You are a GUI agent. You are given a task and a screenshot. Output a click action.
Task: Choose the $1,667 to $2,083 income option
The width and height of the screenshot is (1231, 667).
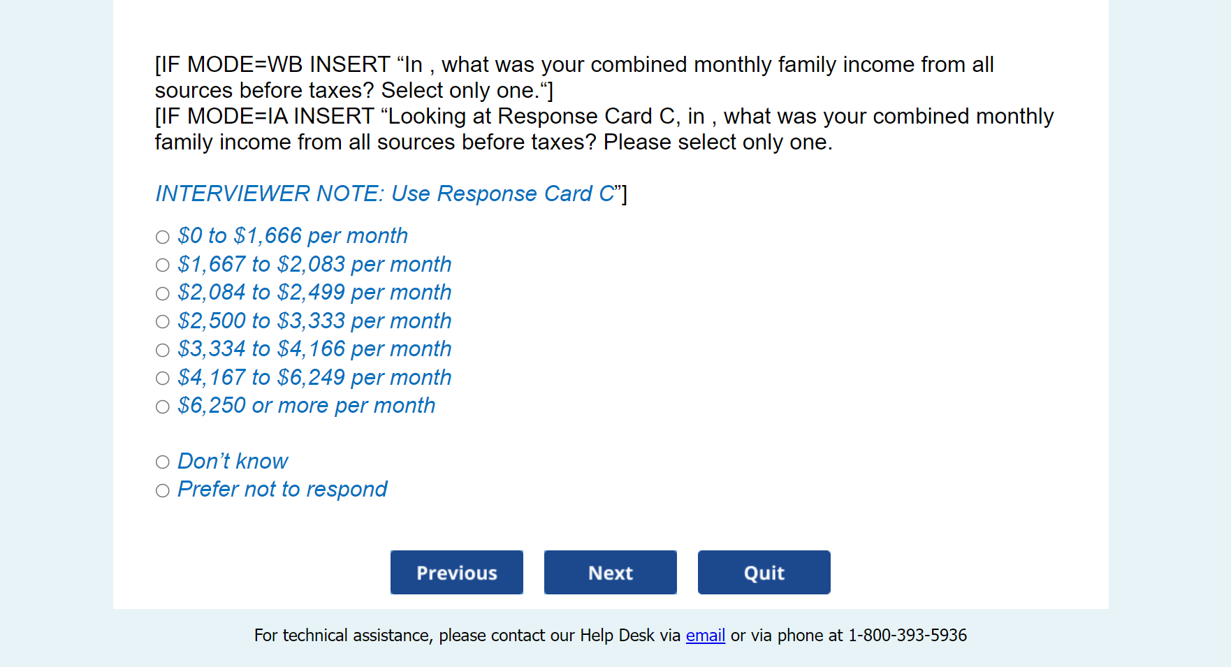coord(163,265)
